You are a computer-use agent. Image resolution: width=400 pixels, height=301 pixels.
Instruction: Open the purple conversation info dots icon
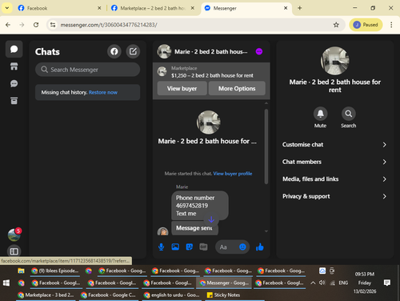point(259,51)
